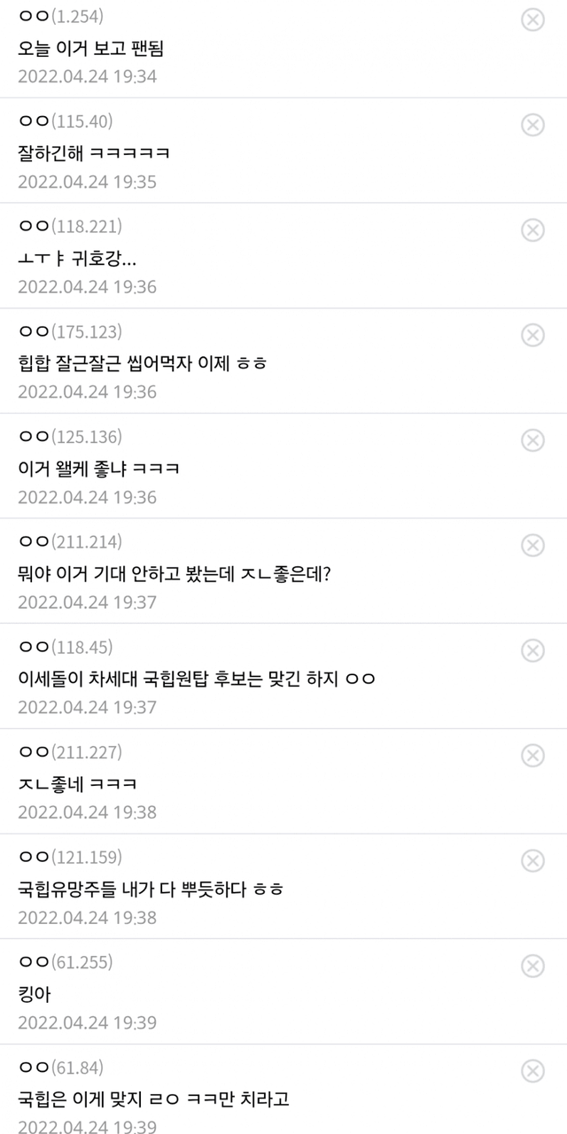Delete the comment by user (115.40)
Image resolution: width=567 pixels, height=1134 pixels.
pyautogui.click(x=532, y=125)
